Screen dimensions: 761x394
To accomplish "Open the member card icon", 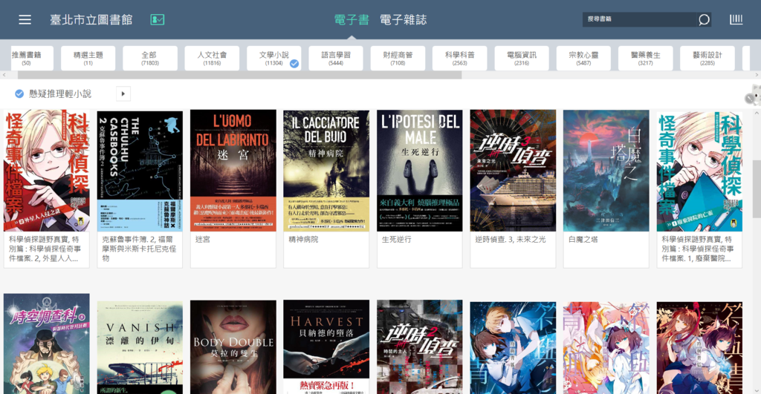I will (x=158, y=19).
